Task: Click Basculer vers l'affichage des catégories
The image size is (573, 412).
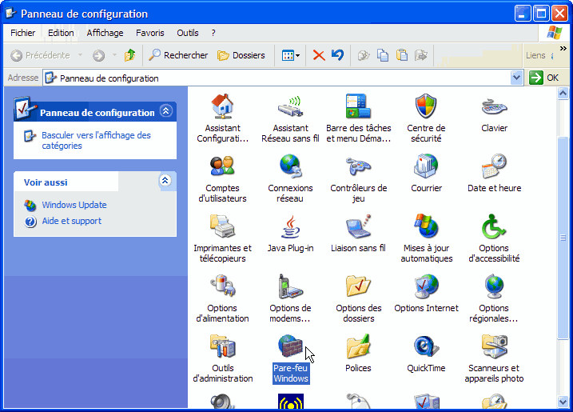Action: point(96,141)
